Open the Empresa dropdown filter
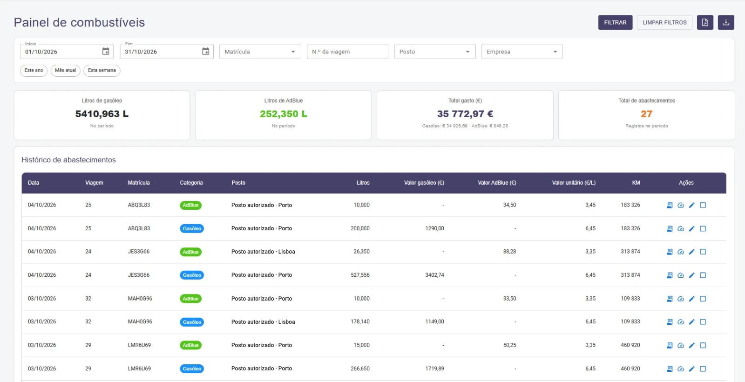 pyautogui.click(x=522, y=52)
